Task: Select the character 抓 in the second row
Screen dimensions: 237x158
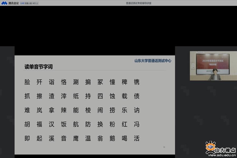Action: click(27, 96)
